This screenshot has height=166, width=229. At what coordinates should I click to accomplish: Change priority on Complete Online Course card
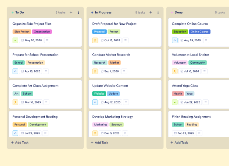(175, 40)
